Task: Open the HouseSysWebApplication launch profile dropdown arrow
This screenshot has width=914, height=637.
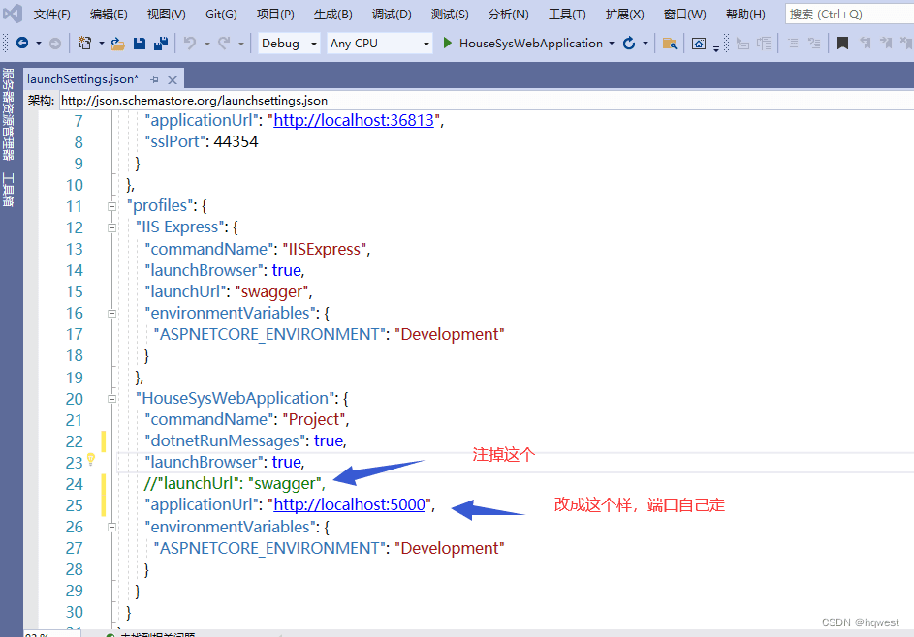Action: [x=612, y=44]
